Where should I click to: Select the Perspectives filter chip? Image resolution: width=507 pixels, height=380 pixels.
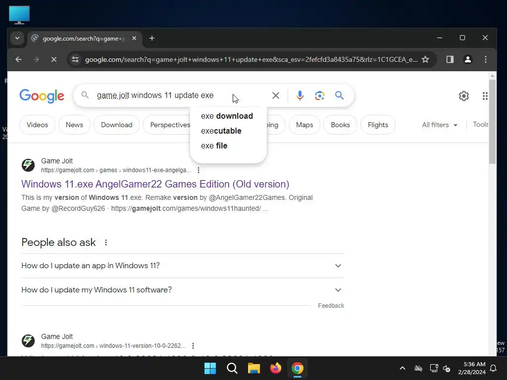(168, 125)
